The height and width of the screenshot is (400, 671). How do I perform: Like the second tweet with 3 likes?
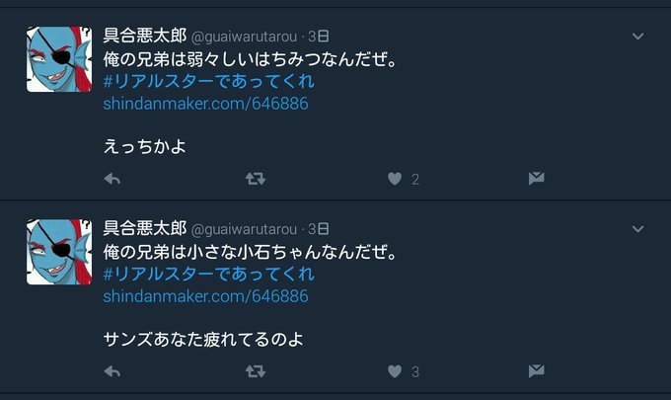[x=395, y=371]
